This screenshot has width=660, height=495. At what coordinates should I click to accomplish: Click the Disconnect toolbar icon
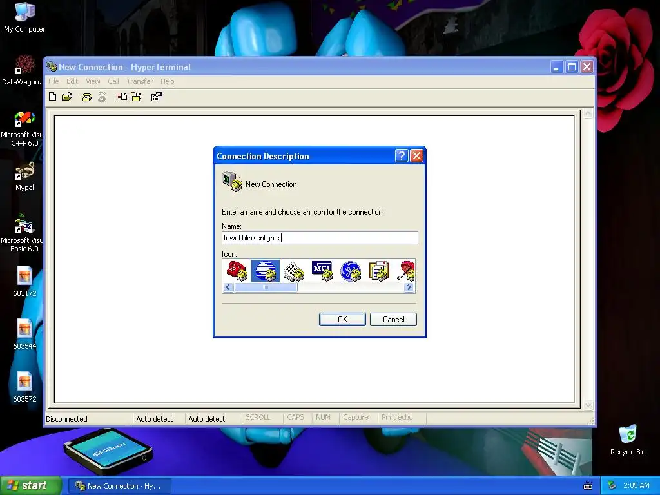pyautogui.click(x=102, y=97)
